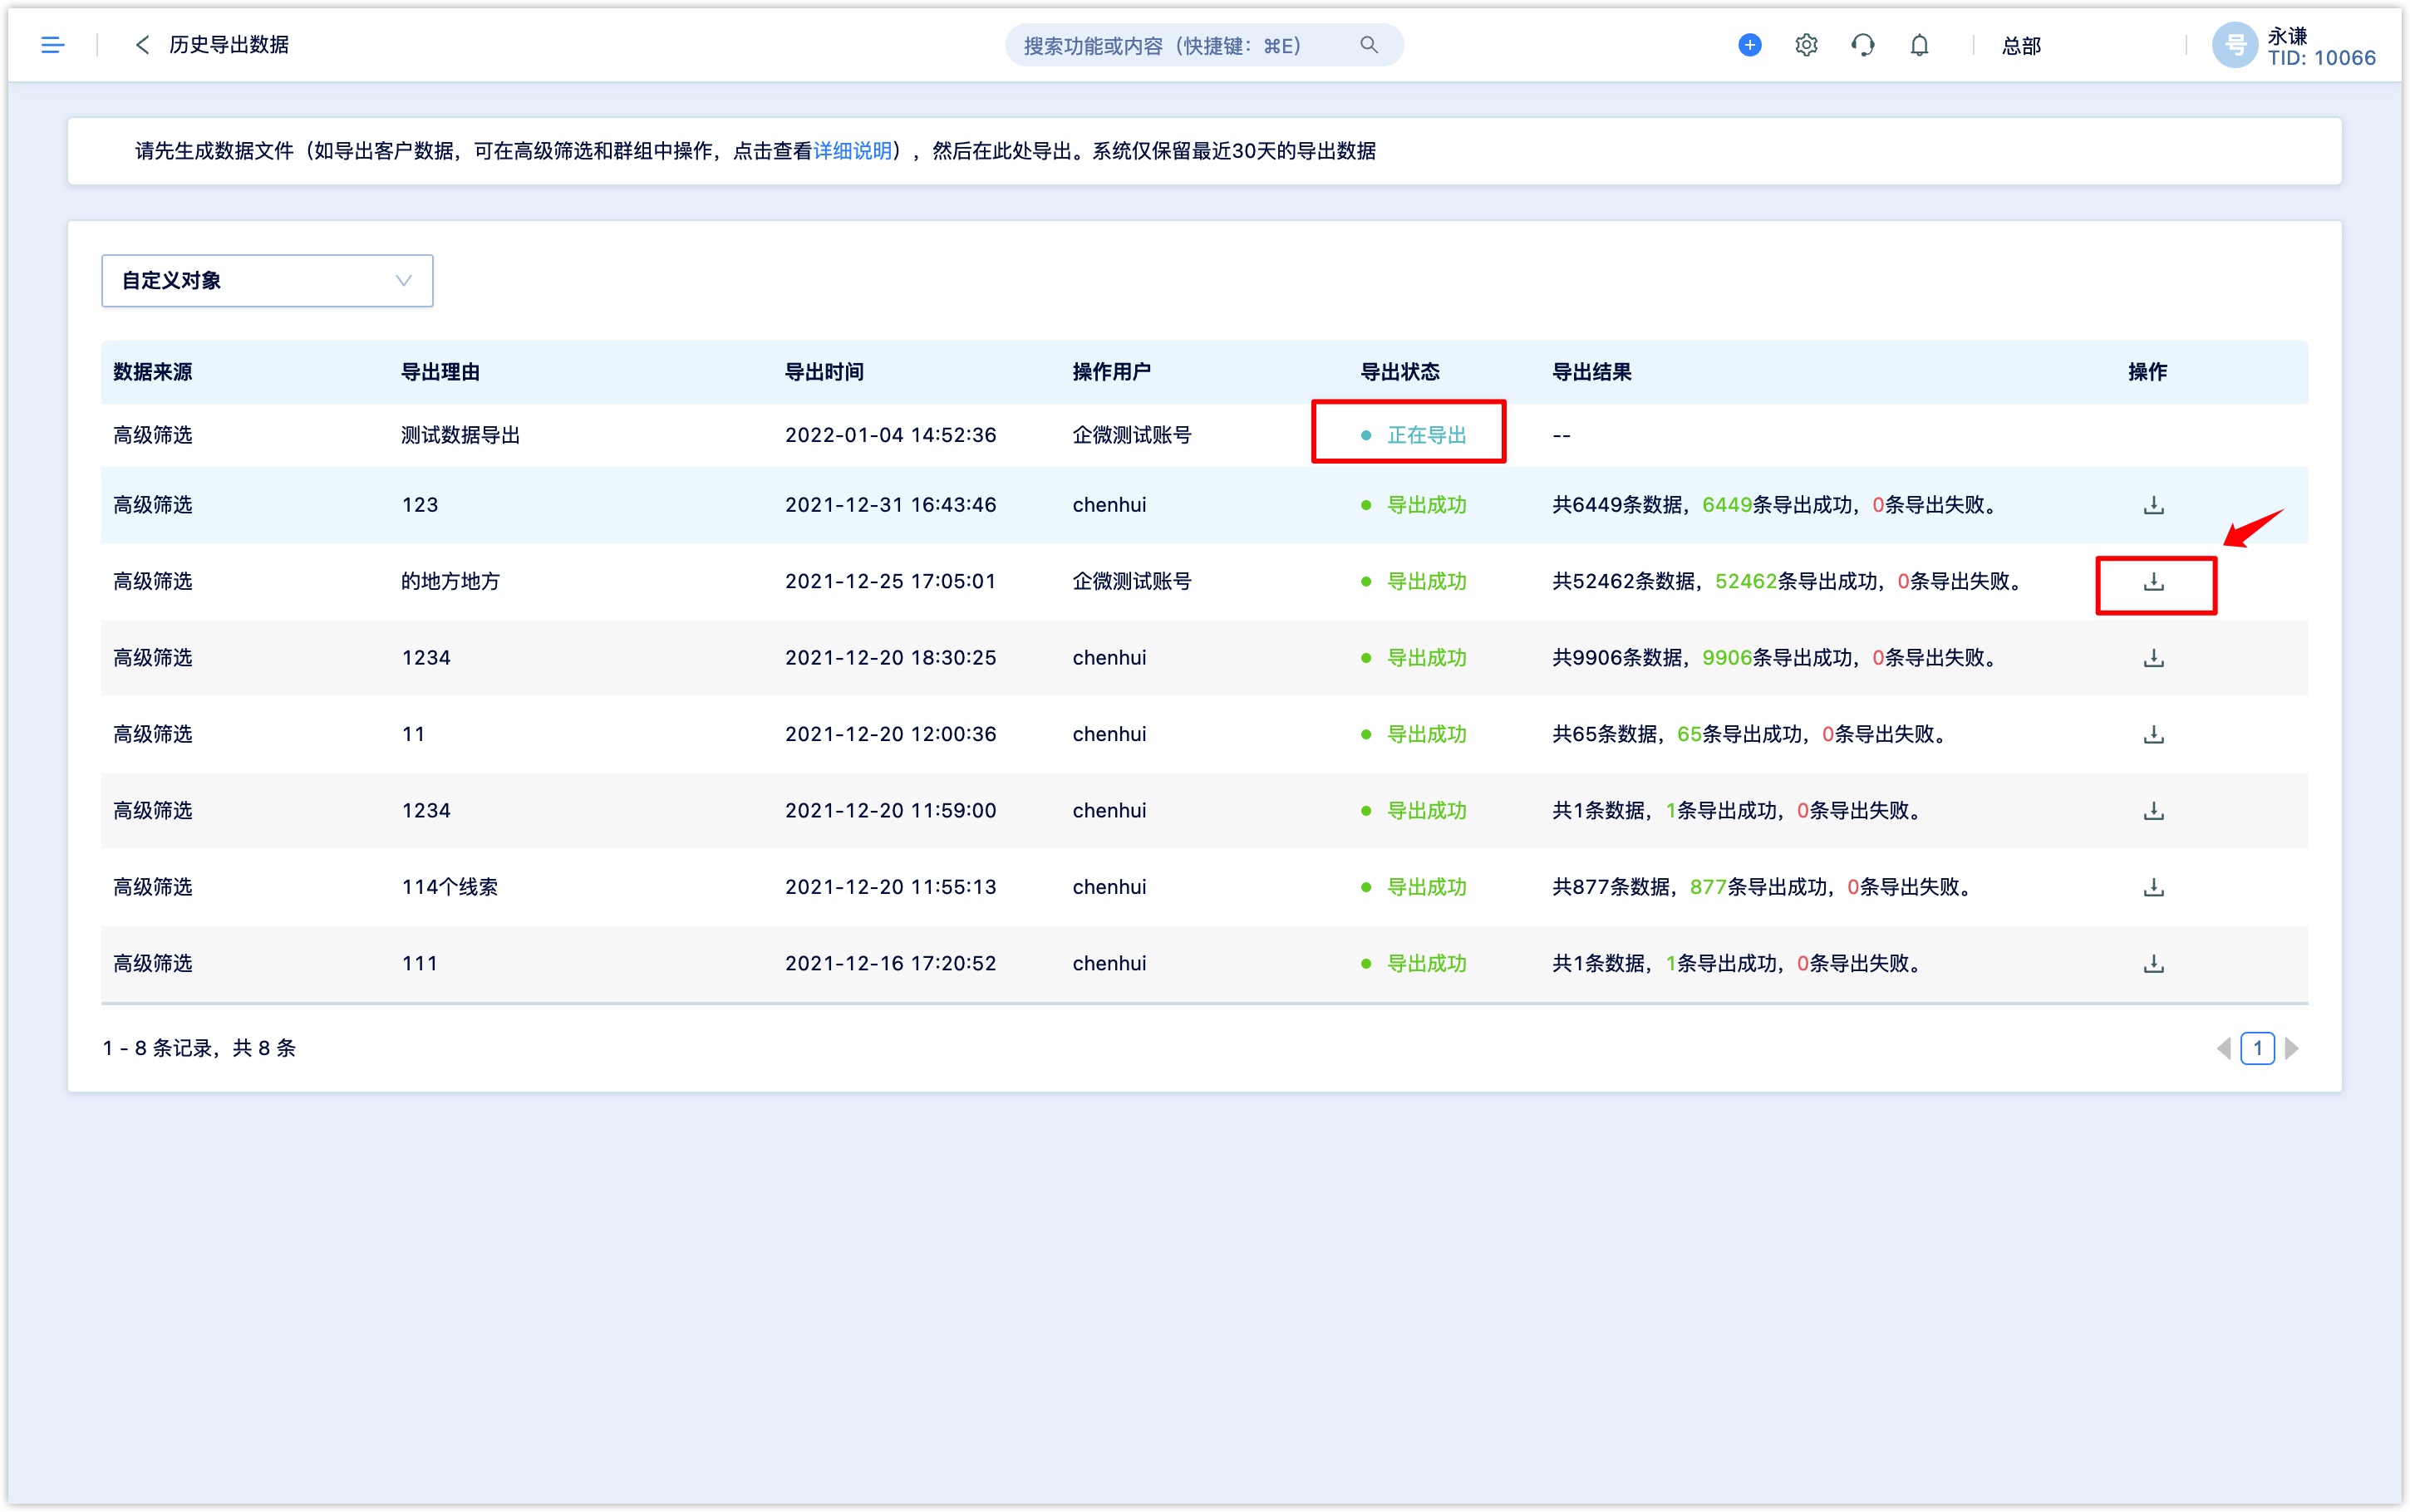Download the 9906-record export file
Viewport: 2410px width, 1512px height.
[2153, 658]
